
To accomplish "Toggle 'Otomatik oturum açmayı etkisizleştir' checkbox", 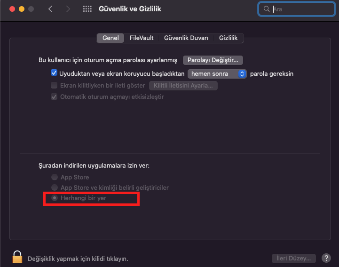I will pyautogui.click(x=54, y=97).
